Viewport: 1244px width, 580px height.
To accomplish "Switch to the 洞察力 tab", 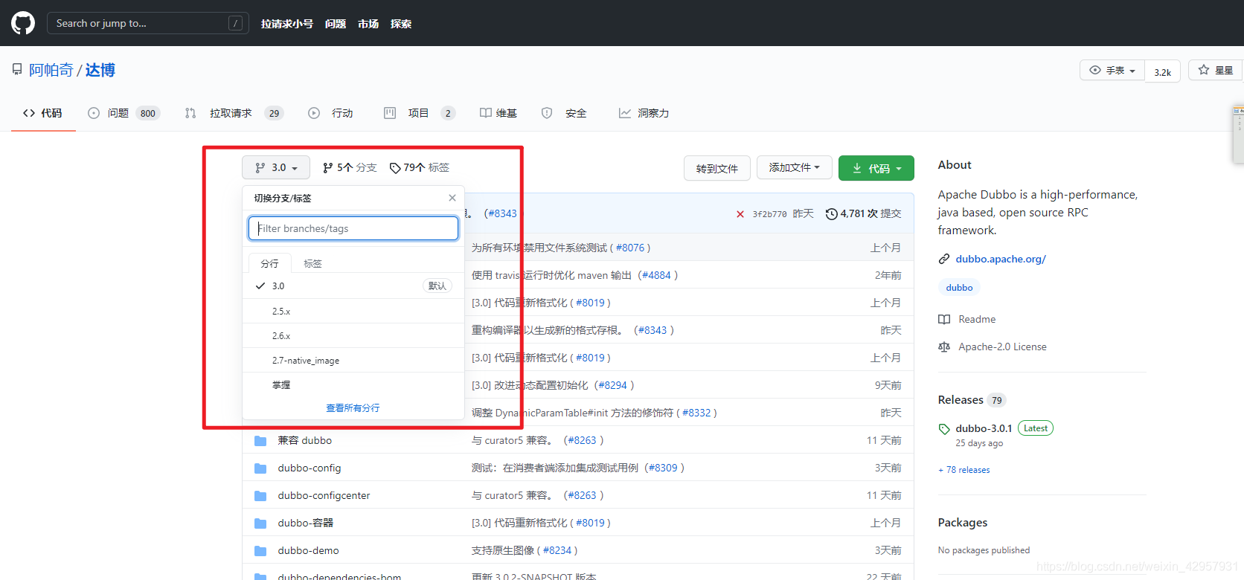I will pyautogui.click(x=644, y=113).
